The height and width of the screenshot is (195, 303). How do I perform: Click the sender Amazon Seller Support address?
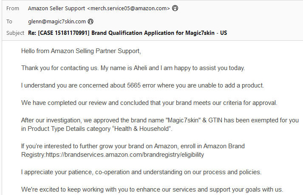tap(99, 8)
